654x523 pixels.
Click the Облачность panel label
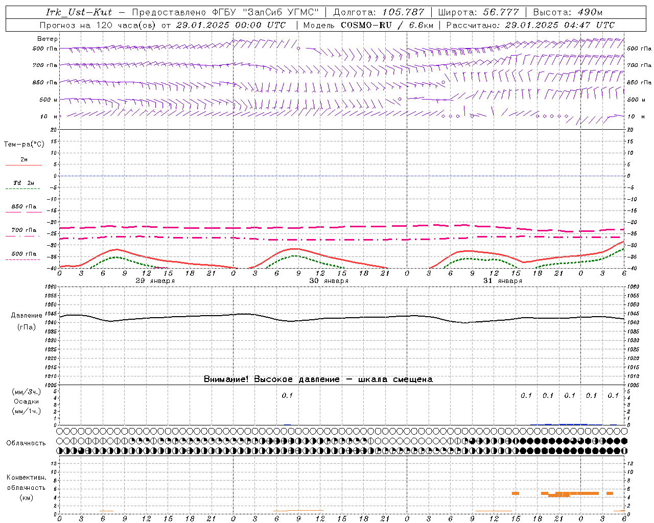point(26,443)
